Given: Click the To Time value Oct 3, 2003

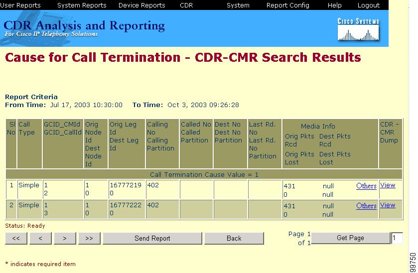Looking at the screenshot, I should click(x=203, y=105).
